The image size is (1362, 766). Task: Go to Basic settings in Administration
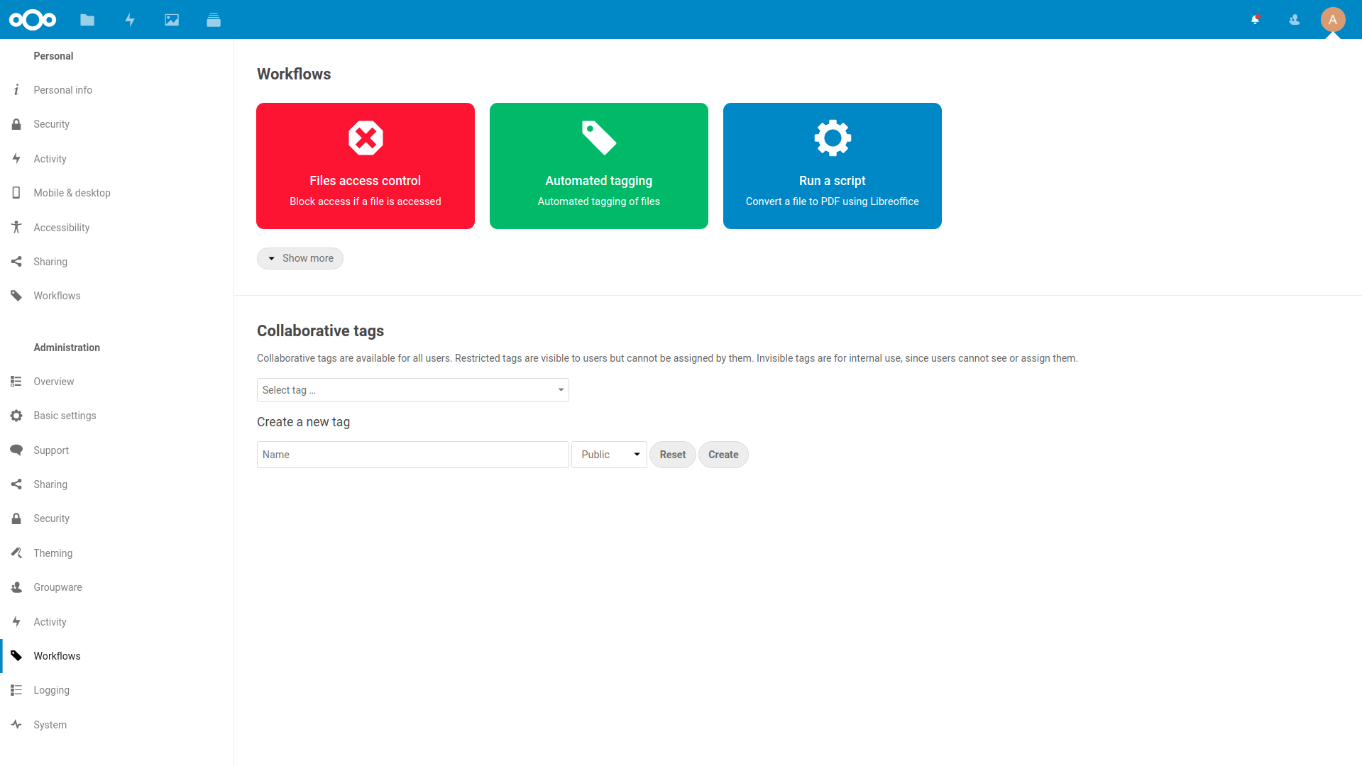(65, 415)
